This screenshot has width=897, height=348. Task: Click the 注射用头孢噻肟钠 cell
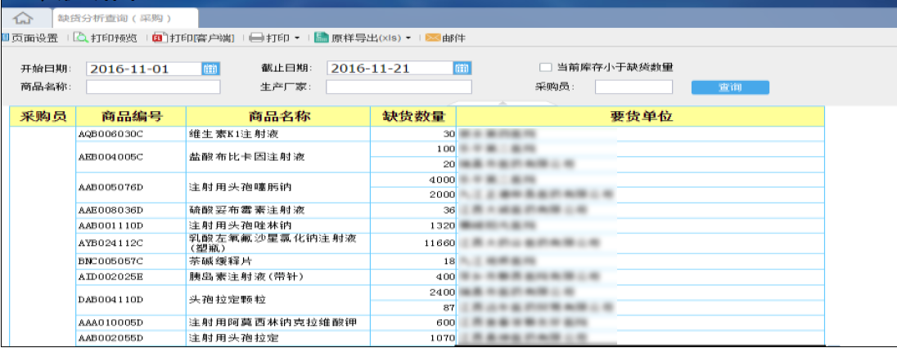(278, 187)
